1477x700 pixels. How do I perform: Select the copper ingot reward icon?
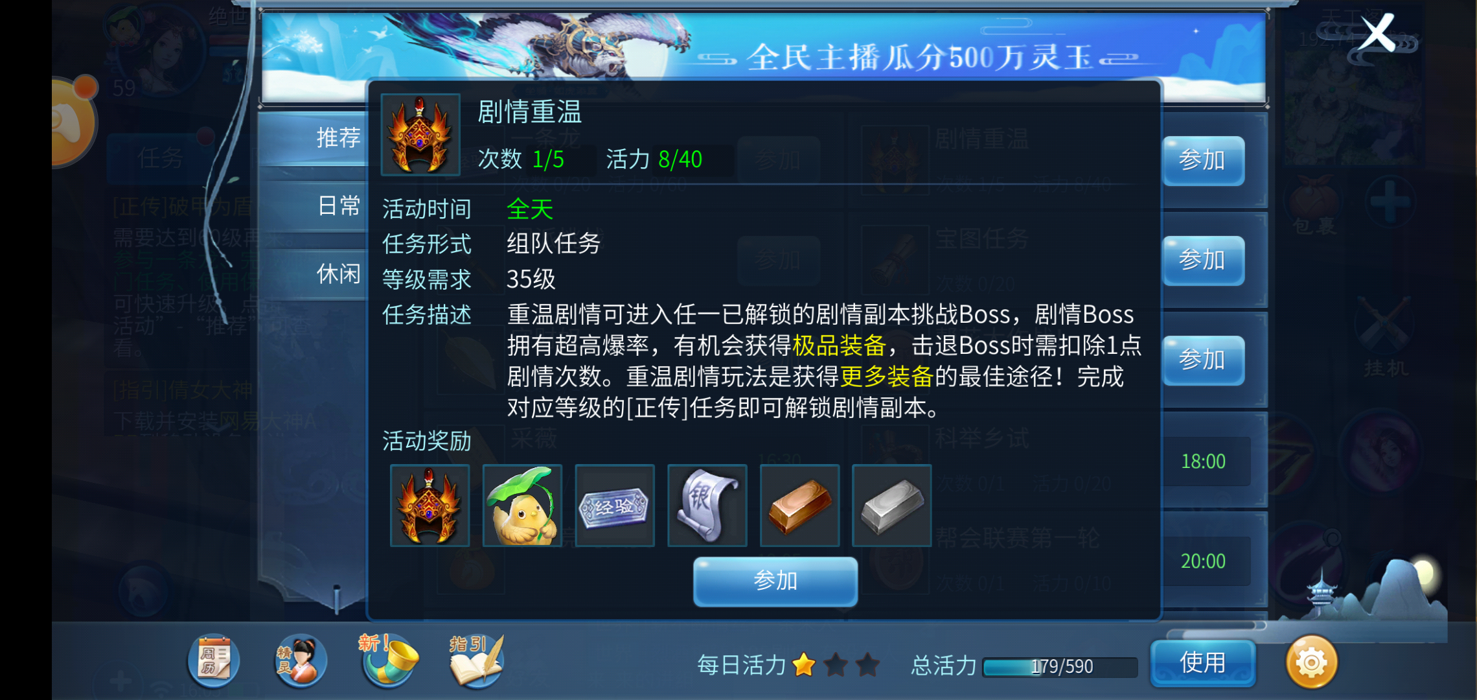click(x=799, y=506)
